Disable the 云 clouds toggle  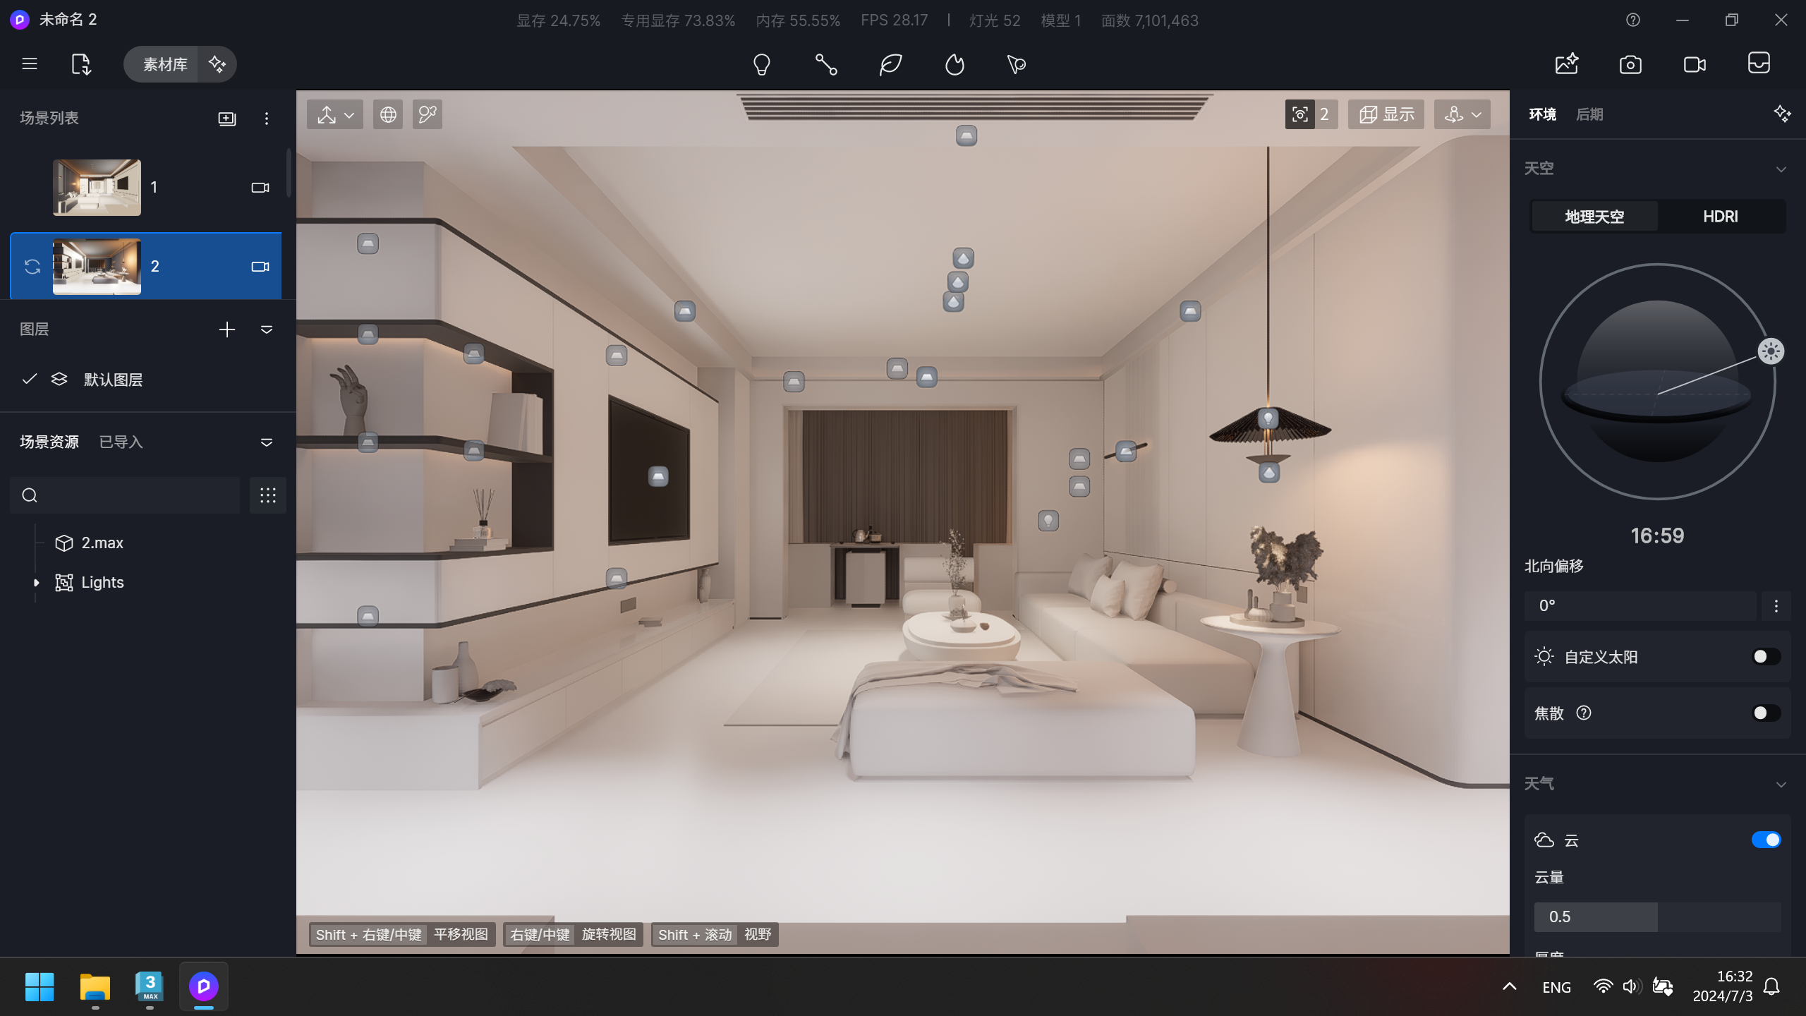click(x=1766, y=840)
